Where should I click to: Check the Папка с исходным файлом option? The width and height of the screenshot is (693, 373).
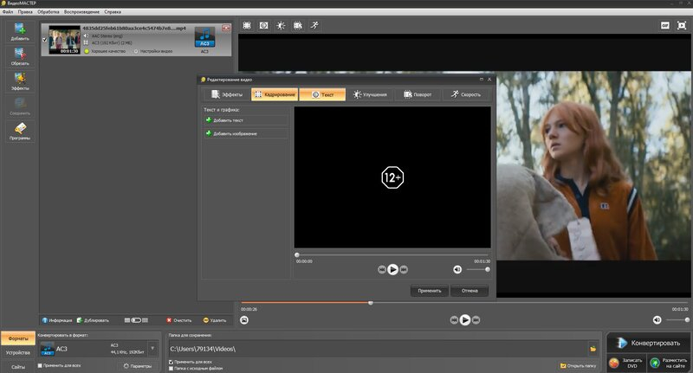[x=171, y=368]
